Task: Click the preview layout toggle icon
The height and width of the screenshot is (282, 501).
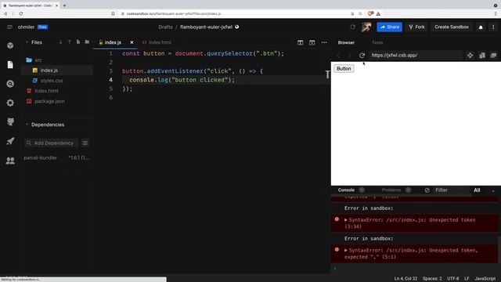Action: pyautogui.click(x=312, y=42)
